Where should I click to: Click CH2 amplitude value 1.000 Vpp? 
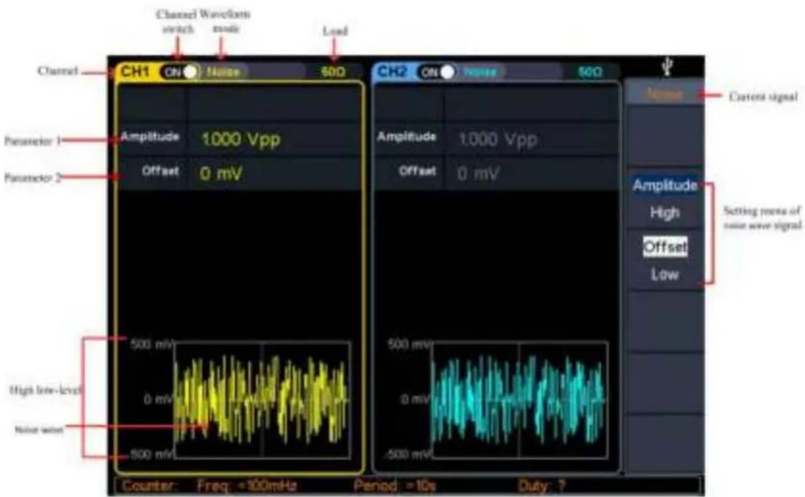coord(498,139)
